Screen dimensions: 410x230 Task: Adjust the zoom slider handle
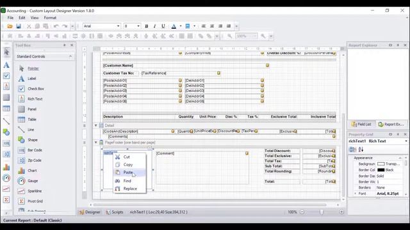[322, 212]
